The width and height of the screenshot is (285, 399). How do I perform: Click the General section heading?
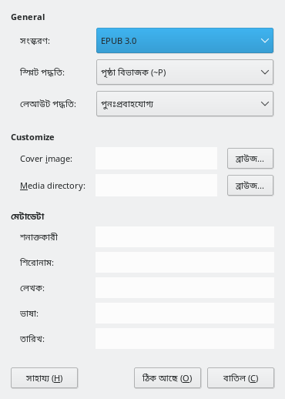coord(28,17)
